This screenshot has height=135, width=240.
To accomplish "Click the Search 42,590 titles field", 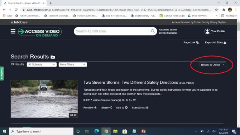I will coord(111,31).
